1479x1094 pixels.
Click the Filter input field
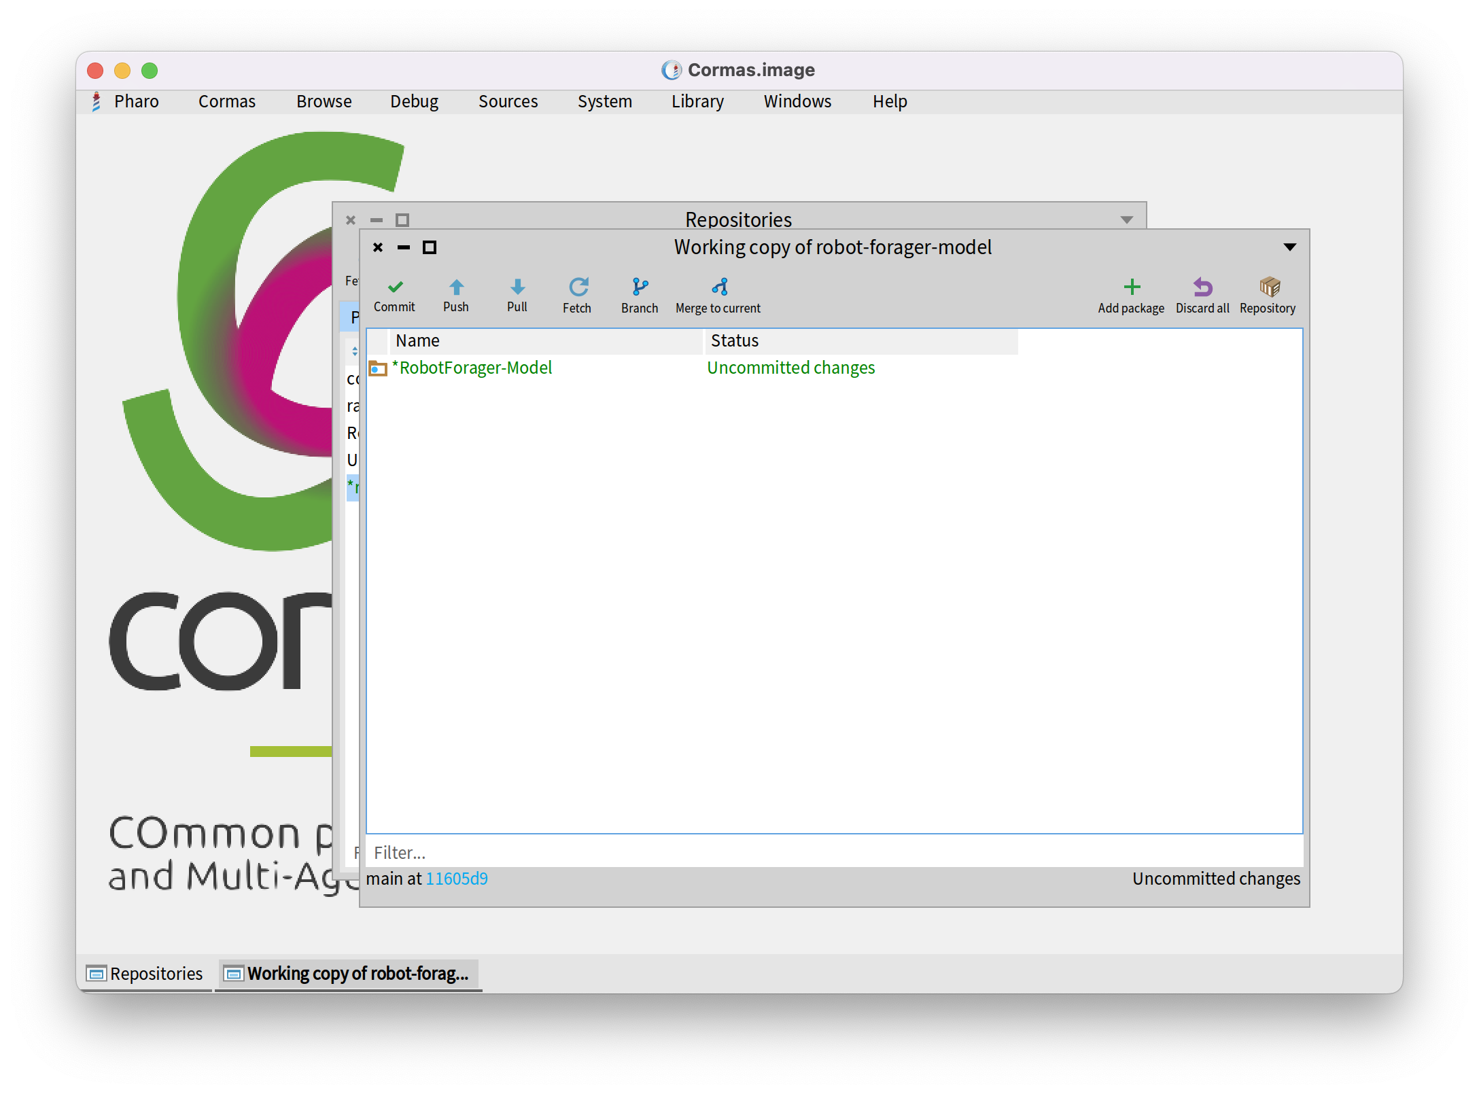coord(833,853)
